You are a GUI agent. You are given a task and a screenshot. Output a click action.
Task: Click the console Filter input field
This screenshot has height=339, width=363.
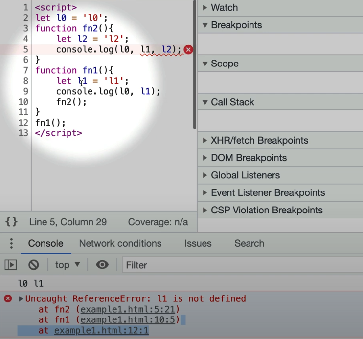(242, 265)
